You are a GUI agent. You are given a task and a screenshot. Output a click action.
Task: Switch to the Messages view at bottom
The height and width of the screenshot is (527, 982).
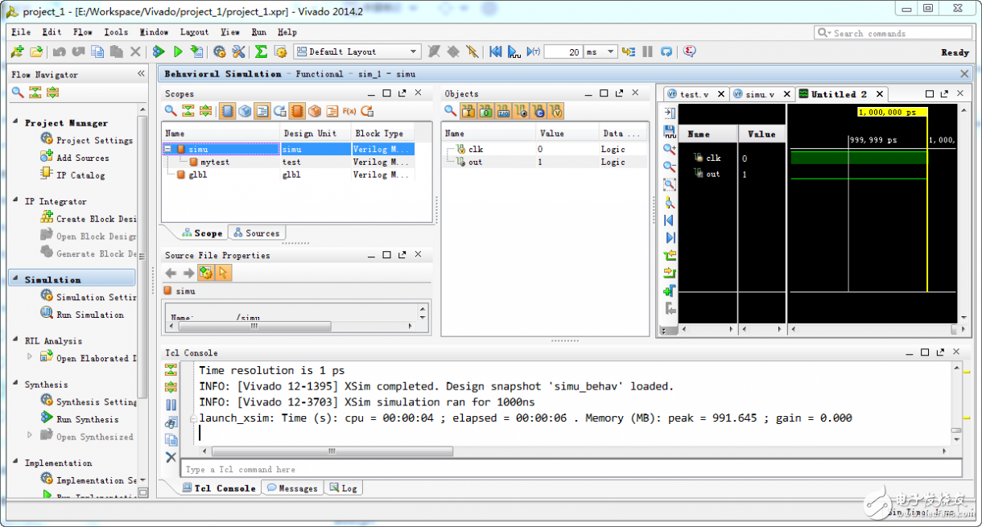click(x=291, y=487)
